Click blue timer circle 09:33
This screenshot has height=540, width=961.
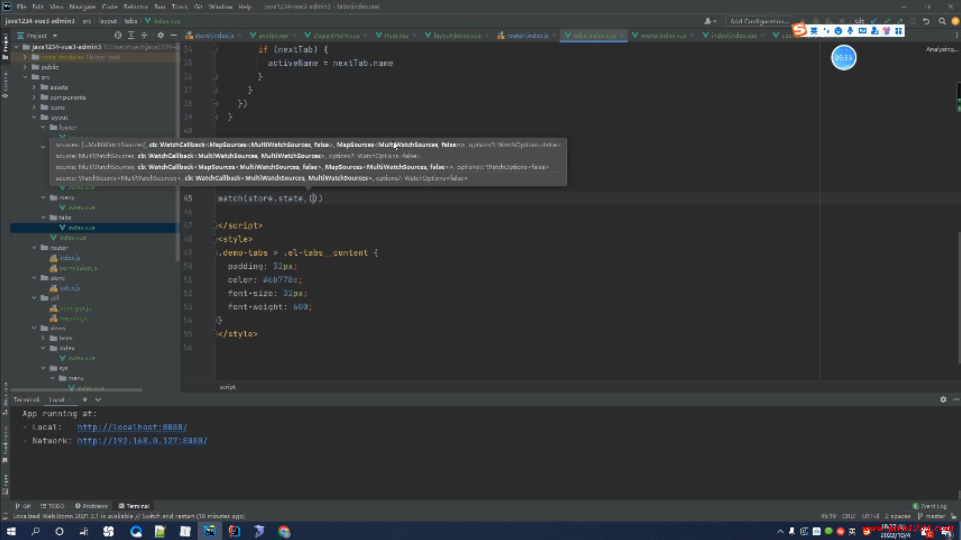coord(844,58)
